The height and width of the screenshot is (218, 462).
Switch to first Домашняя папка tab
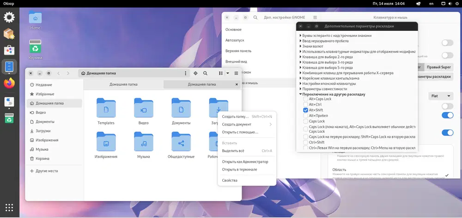(x=123, y=84)
